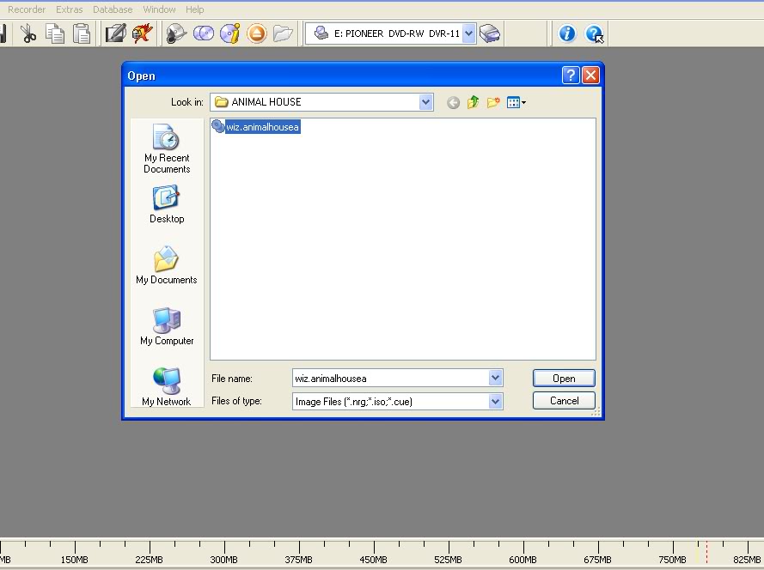Viewport: 764px width, 570px height.
Task: Expand the Files of type dropdown
Action: [x=495, y=401]
